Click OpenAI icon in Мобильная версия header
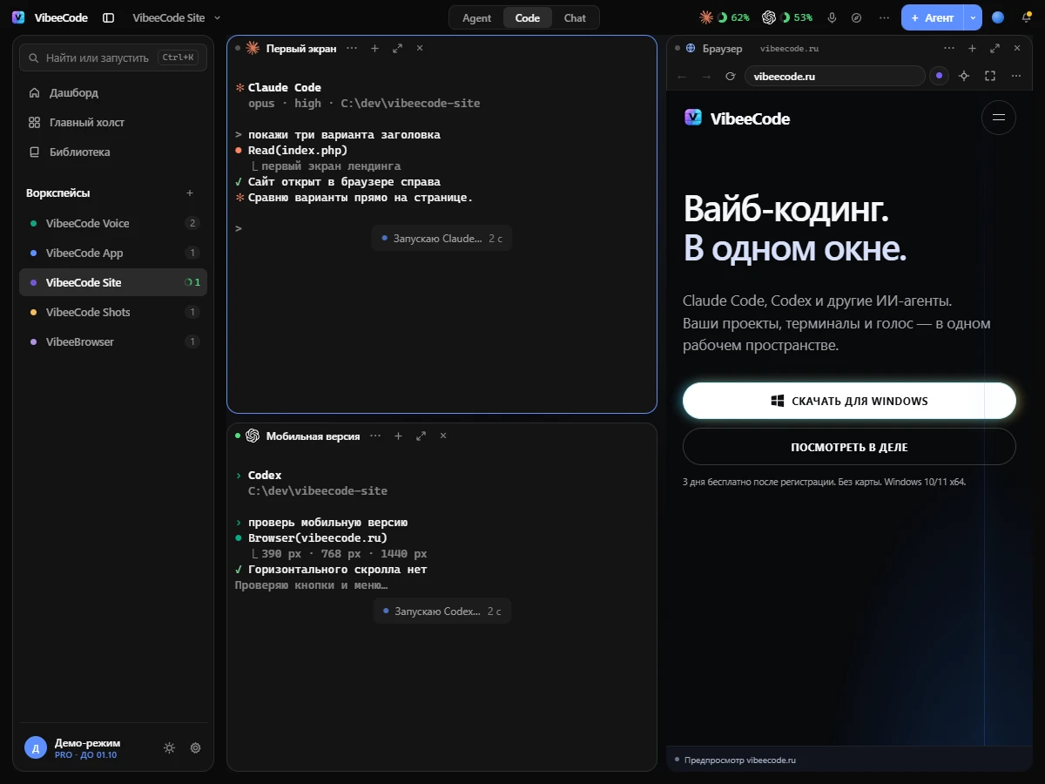1045x784 pixels. coord(253,436)
